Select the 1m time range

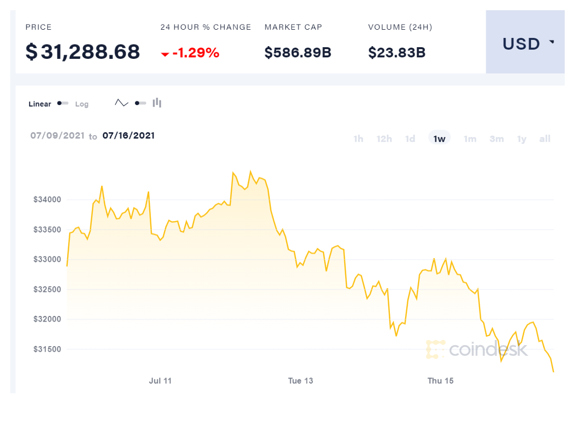pyautogui.click(x=470, y=139)
